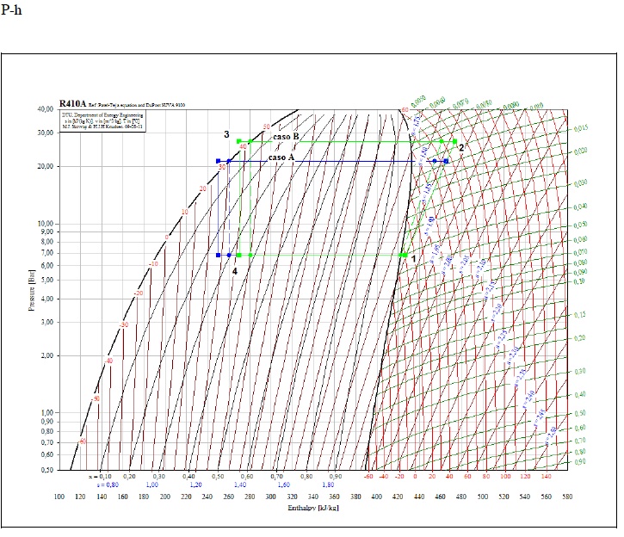Click cycle point label '2'
Image resolution: width=624 pixels, height=537 pixels.
click(461, 147)
